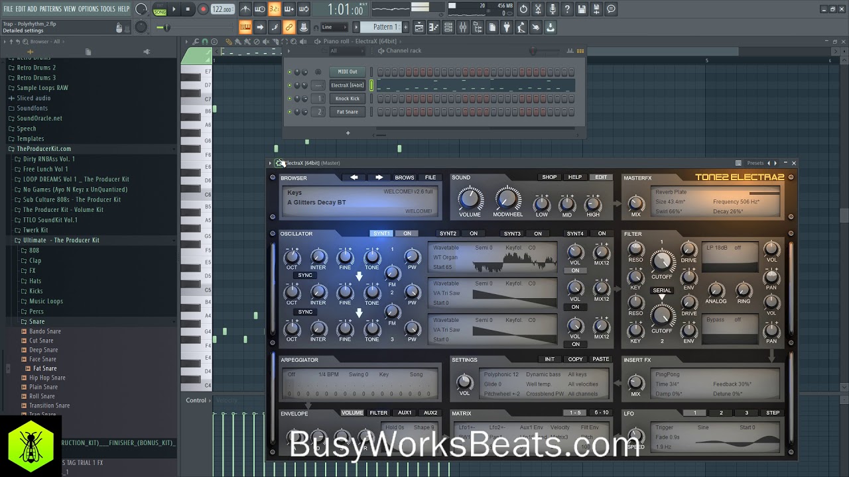The height and width of the screenshot is (477, 849).
Task: Open the mixer view from the toolbar
Action: click(x=463, y=27)
